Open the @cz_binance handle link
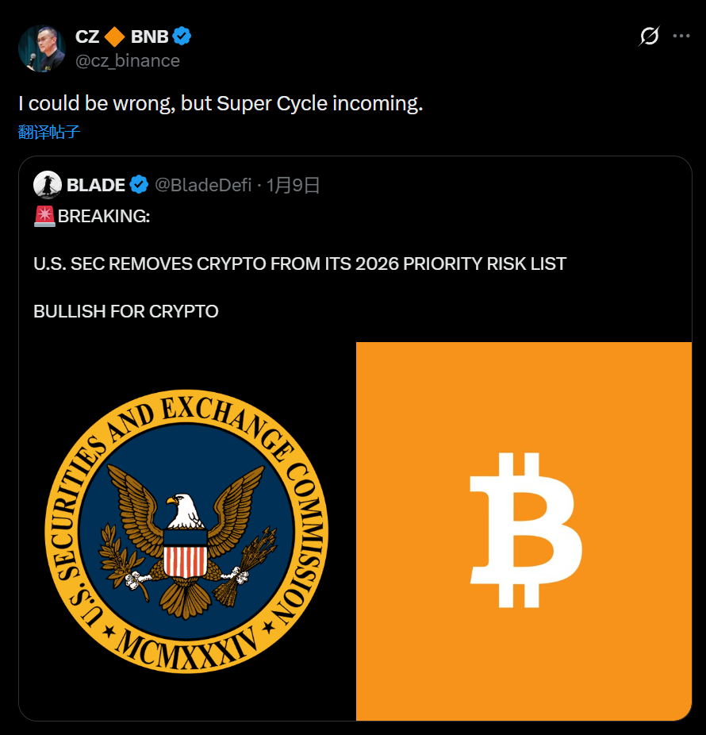The image size is (706, 735). pos(127,60)
